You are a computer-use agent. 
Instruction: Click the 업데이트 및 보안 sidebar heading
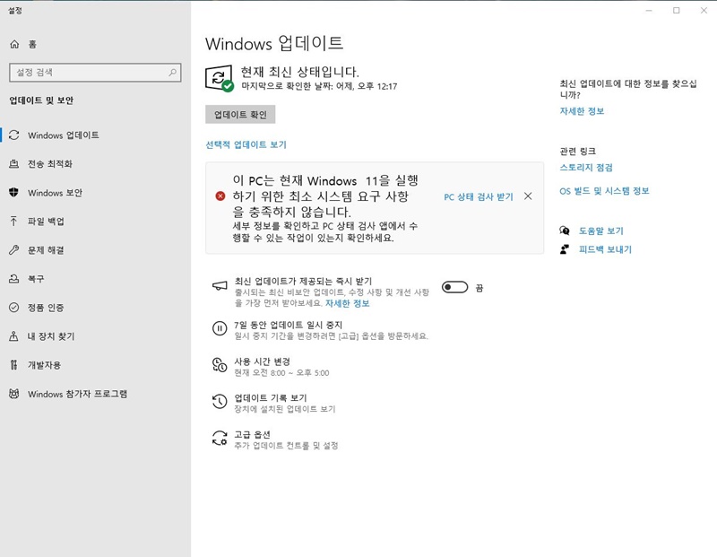tap(41, 100)
